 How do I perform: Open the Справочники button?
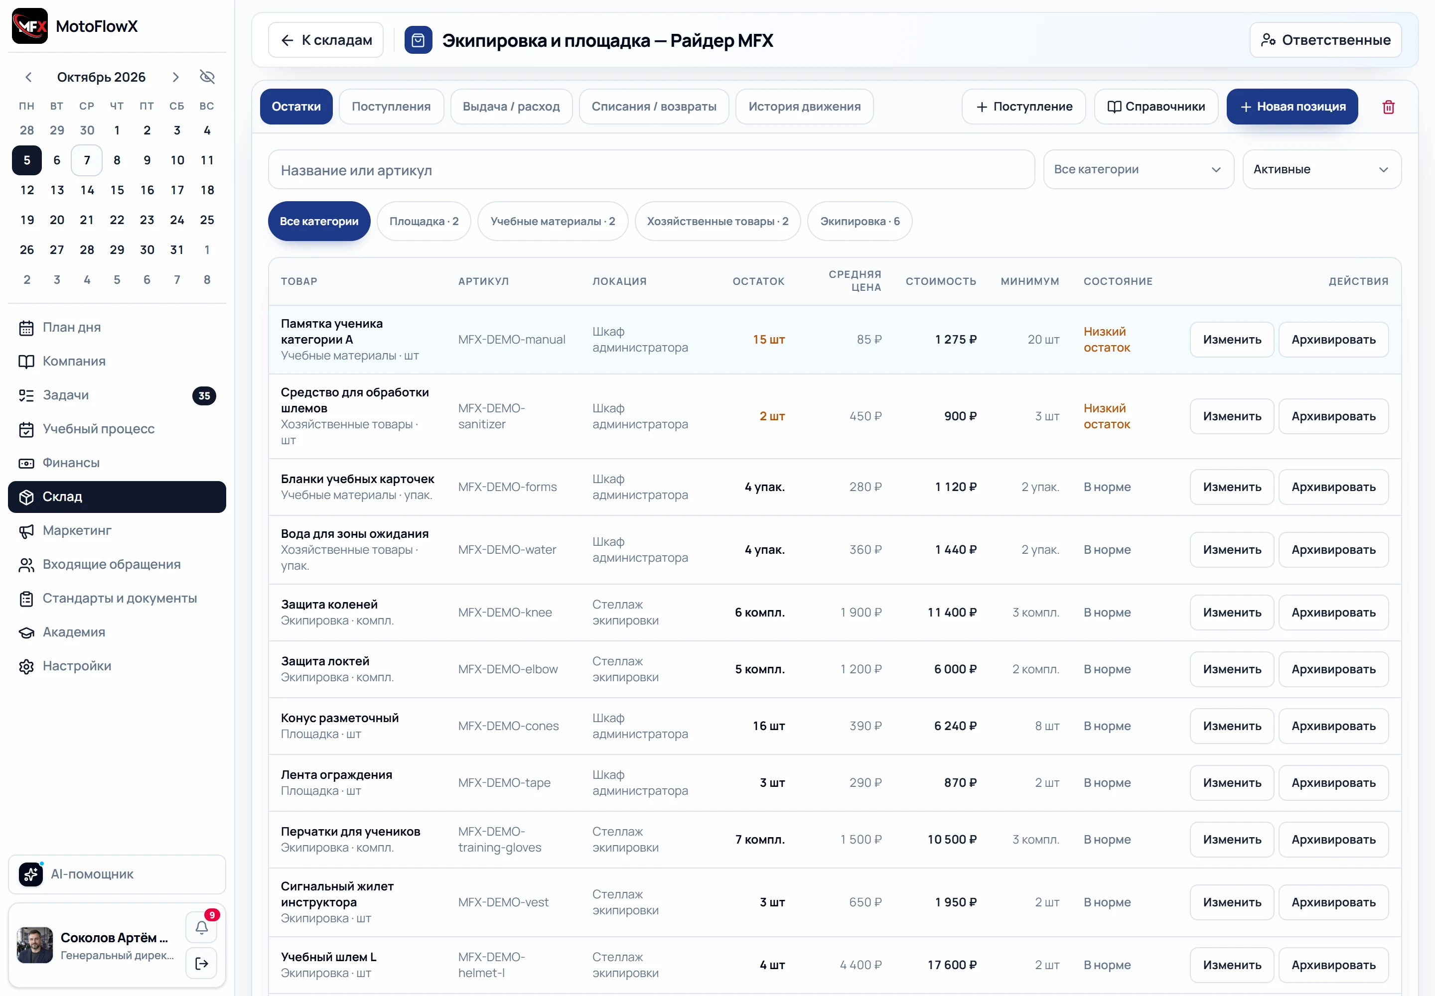tap(1156, 107)
